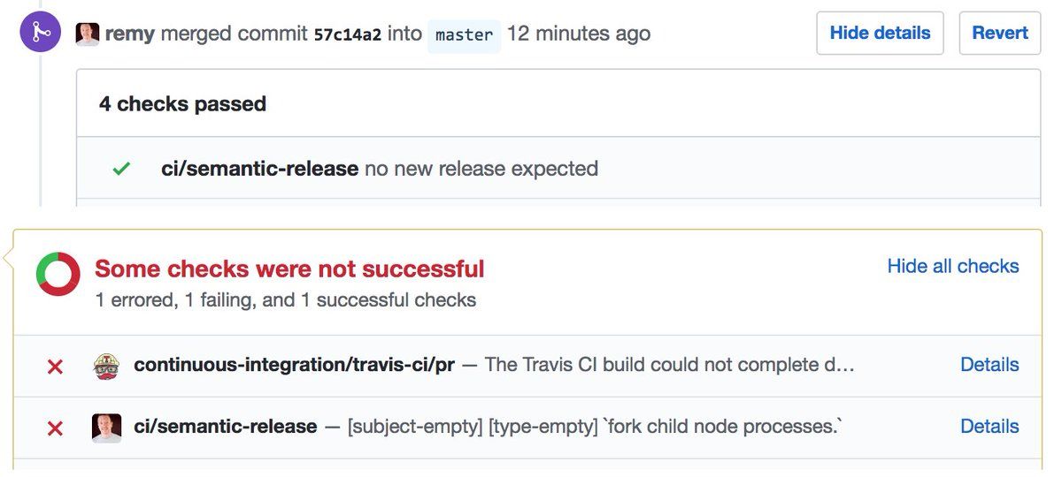Click the Travis CI mascot avatar

tap(106, 366)
